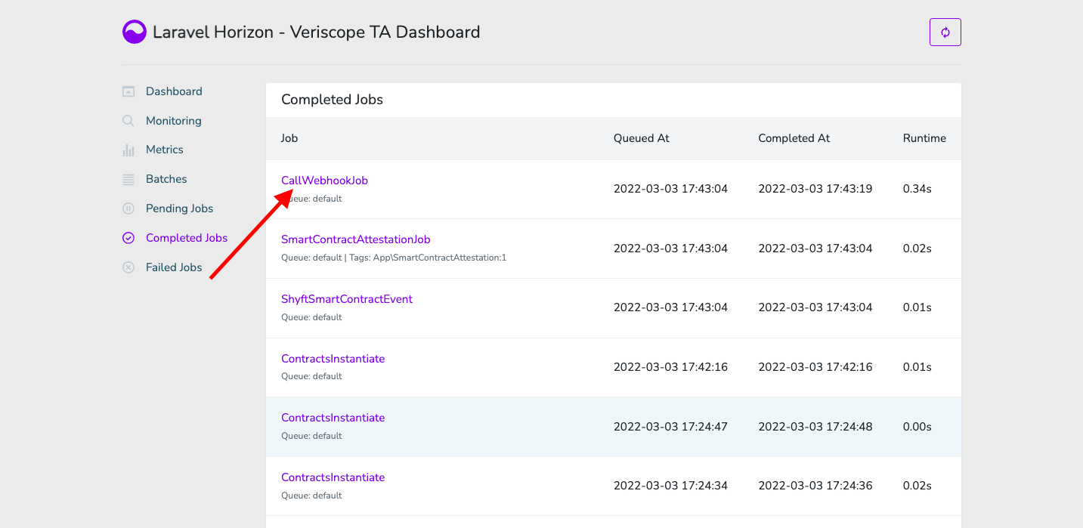Click the Pending Jobs pause icon
The image size is (1083, 528).
[x=128, y=208]
